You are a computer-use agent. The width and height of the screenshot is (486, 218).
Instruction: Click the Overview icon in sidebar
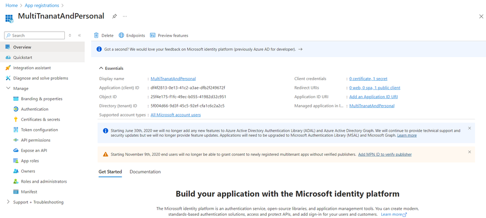pos(8,47)
